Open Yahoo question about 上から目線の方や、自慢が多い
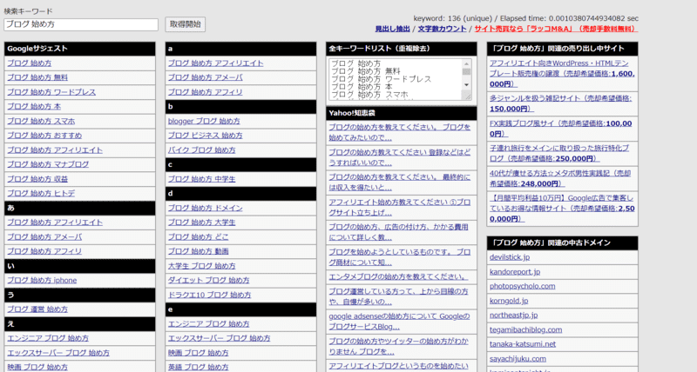 pos(399,296)
